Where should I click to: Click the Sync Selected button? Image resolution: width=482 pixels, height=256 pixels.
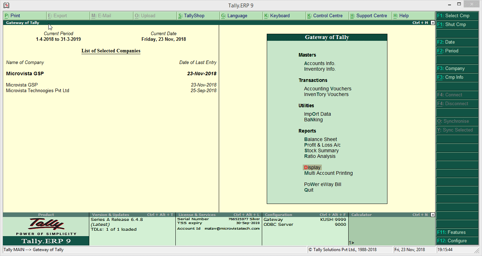point(457,130)
